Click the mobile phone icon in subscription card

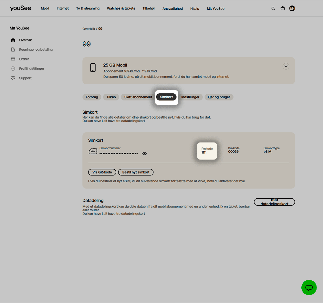tap(93, 68)
